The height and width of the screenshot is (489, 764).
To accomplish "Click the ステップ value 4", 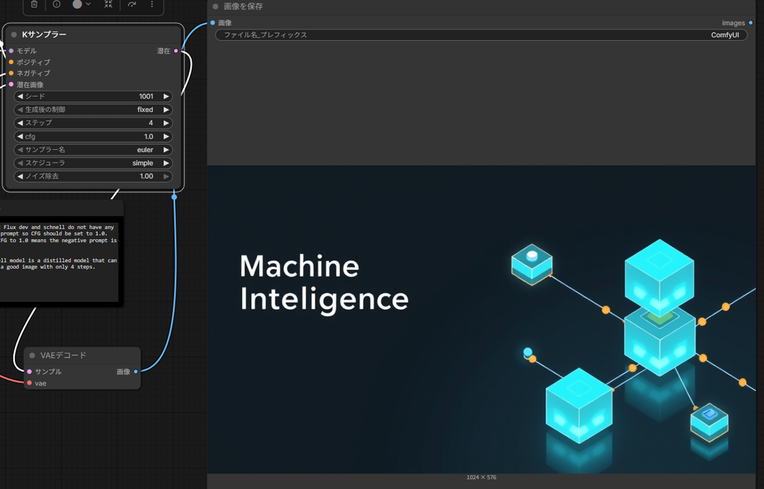I will pos(151,123).
